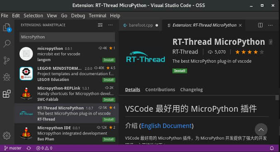Open the Extensions panel more actions menu

coord(110,25)
